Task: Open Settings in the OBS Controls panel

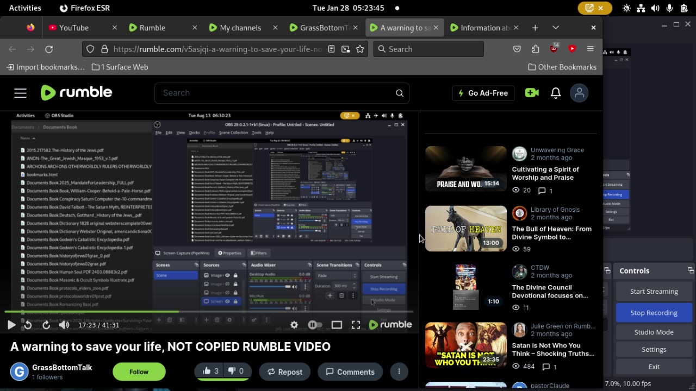Action: coord(654,349)
